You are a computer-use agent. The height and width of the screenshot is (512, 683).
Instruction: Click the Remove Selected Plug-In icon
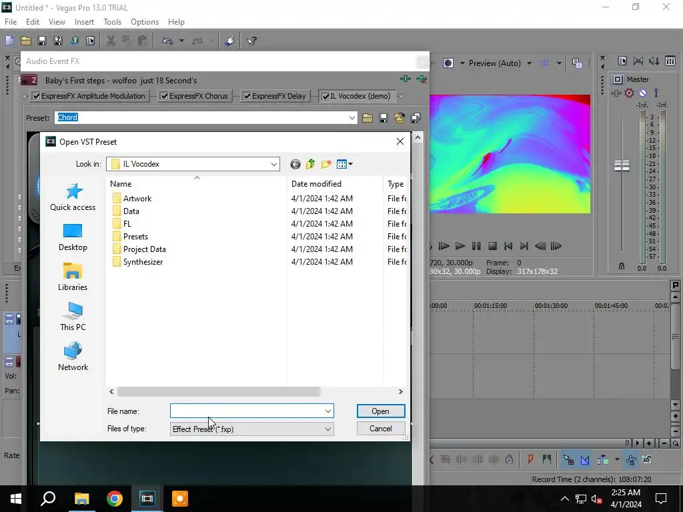click(422, 79)
